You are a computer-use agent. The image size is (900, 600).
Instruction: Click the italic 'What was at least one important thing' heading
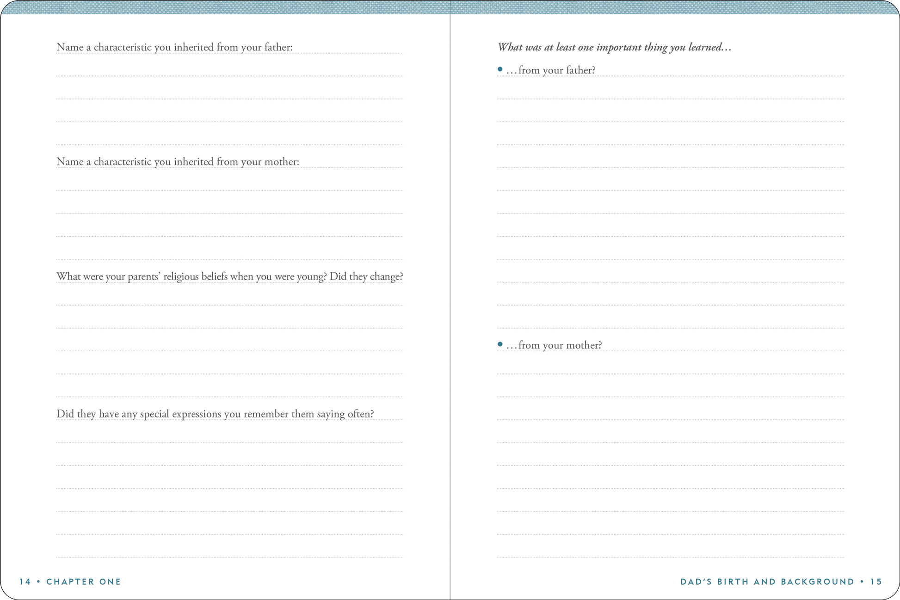[x=614, y=47]
